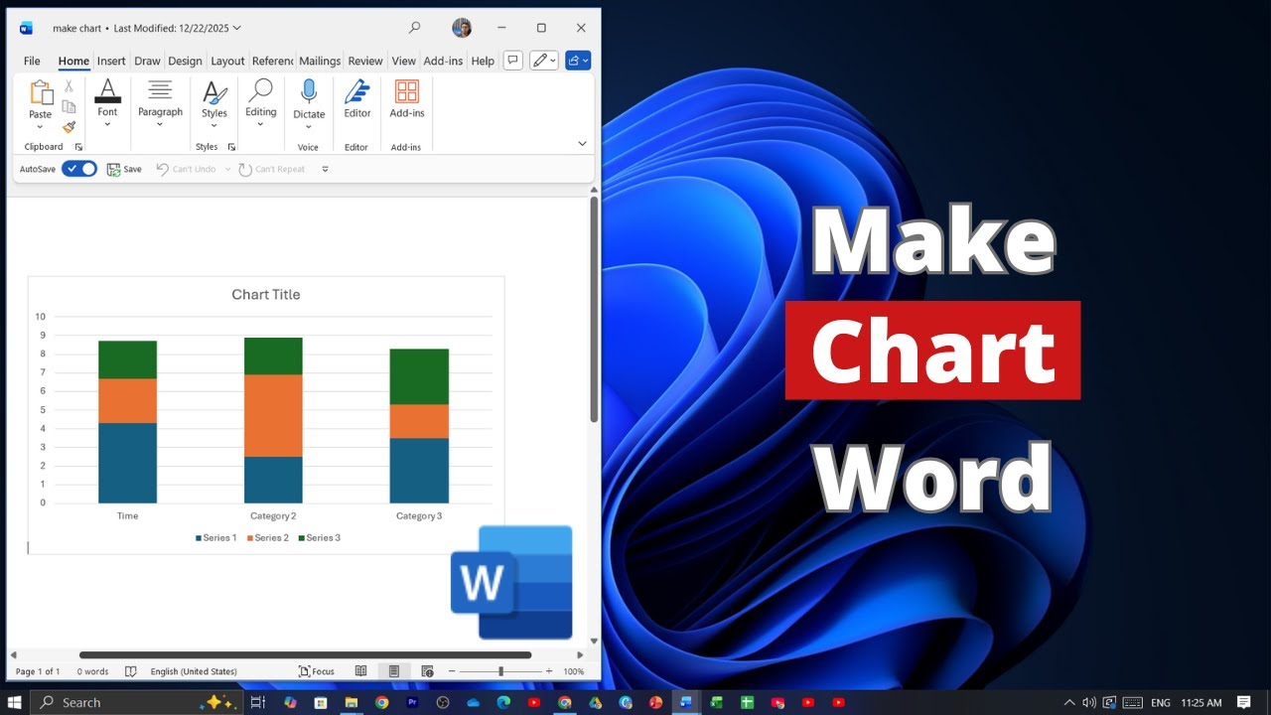
Task: Click the Paste clipboard icon
Action: pyautogui.click(x=41, y=92)
